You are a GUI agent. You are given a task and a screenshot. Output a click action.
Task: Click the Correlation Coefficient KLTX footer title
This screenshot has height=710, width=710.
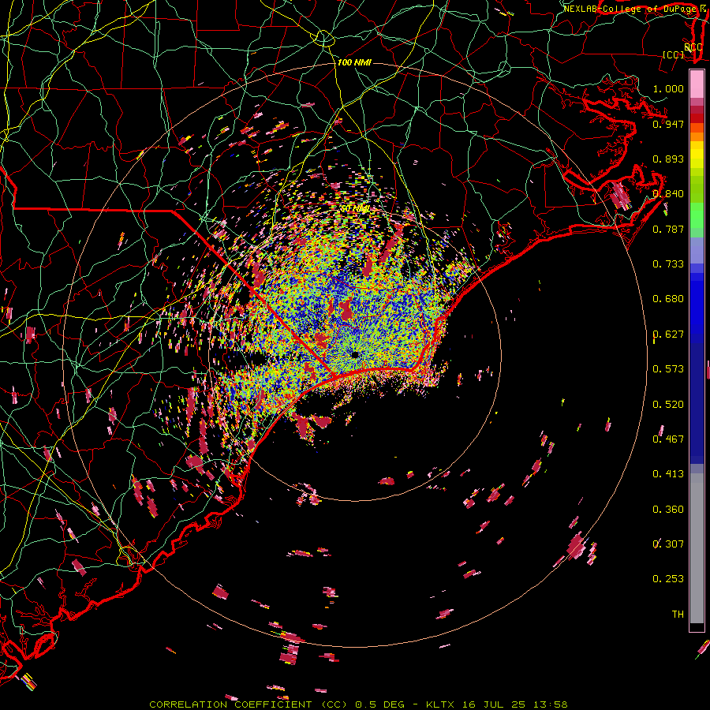pyautogui.click(x=358, y=704)
